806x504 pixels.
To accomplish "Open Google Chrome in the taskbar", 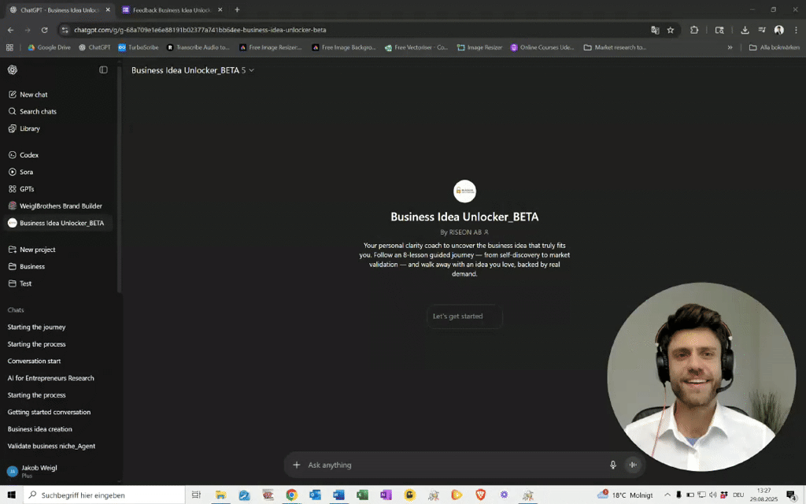I will click(x=291, y=495).
